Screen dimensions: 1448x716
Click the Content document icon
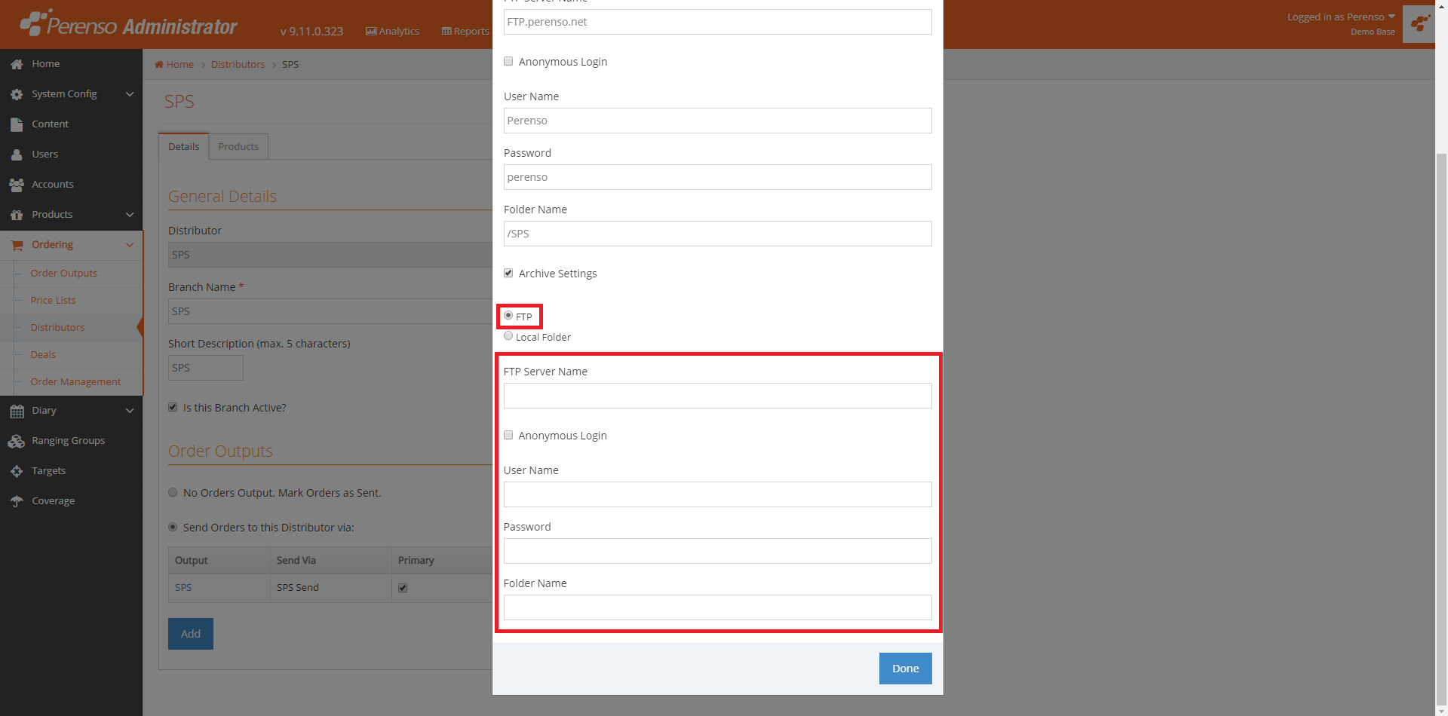tap(17, 124)
